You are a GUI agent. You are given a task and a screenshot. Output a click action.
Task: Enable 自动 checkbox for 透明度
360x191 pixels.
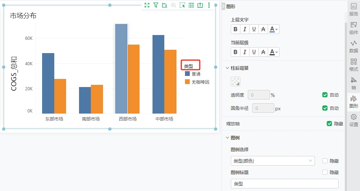(325, 95)
